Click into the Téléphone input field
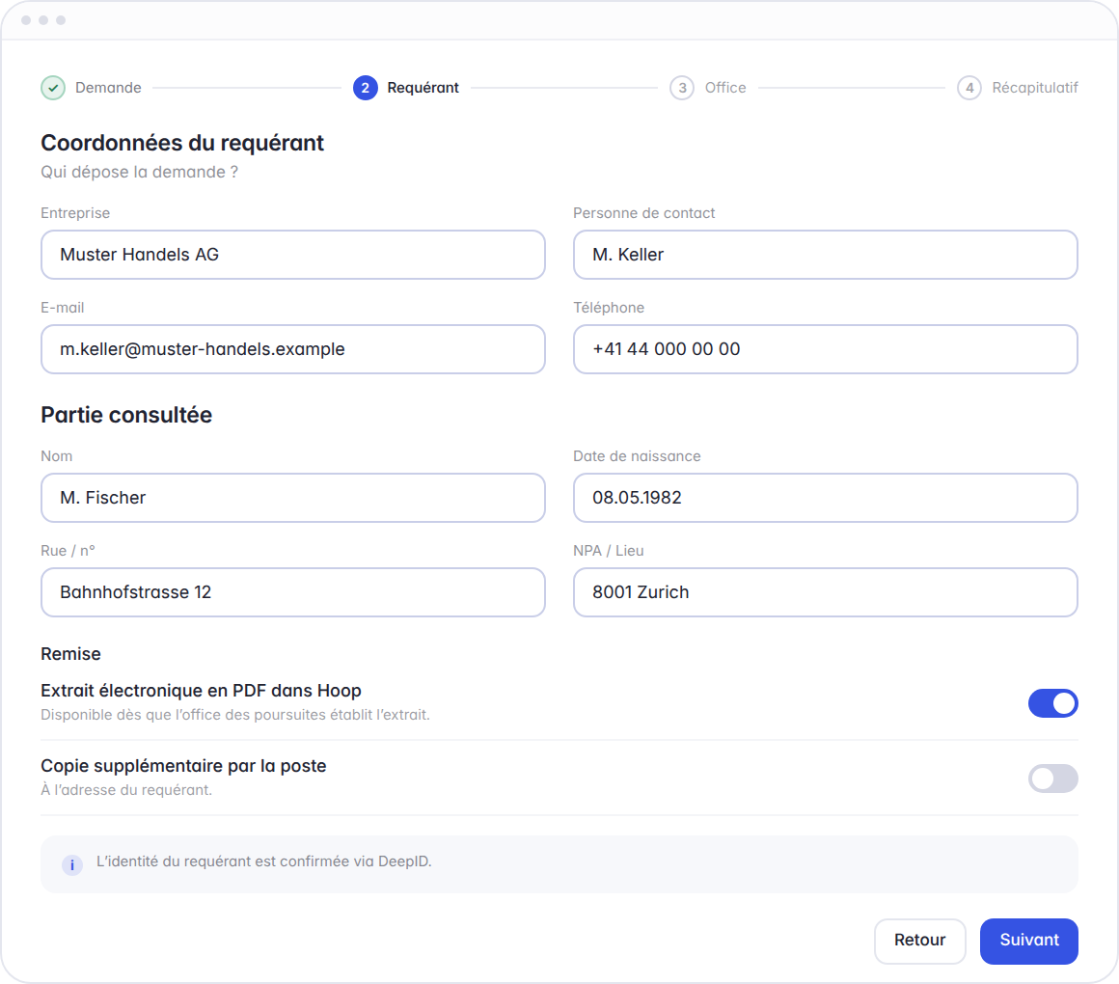Image resolution: width=1119 pixels, height=984 pixels. click(x=826, y=349)
